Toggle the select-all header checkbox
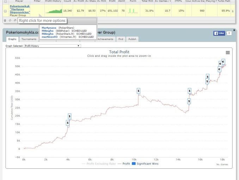 click(5, 1)
